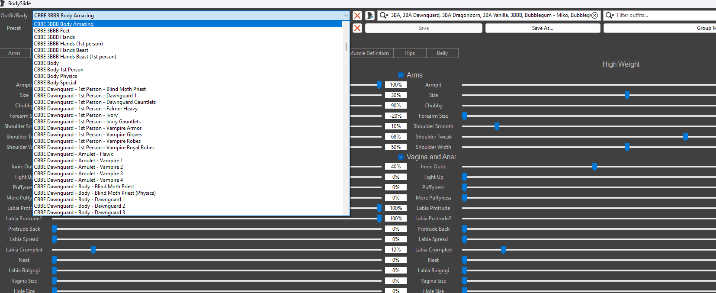Select Amulet - Vampire 3 entry
This screenshot has height=293, width=716.
coord(188,174)
